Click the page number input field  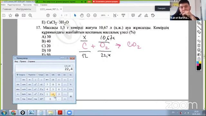click(61, 15)
